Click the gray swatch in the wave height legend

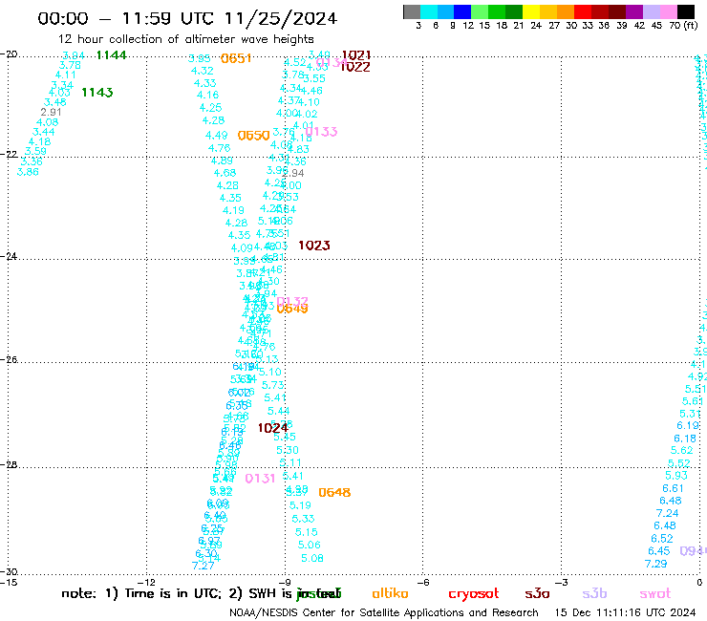tap(412, 11)
